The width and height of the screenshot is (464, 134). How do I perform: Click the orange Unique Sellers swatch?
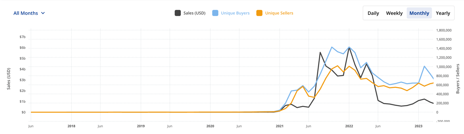tap(260, 13)
